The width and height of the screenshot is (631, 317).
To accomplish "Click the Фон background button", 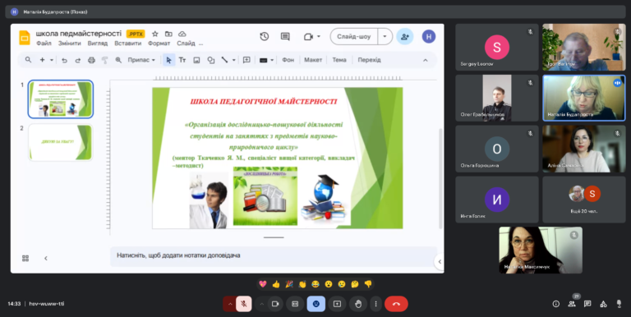I will 288,60.
